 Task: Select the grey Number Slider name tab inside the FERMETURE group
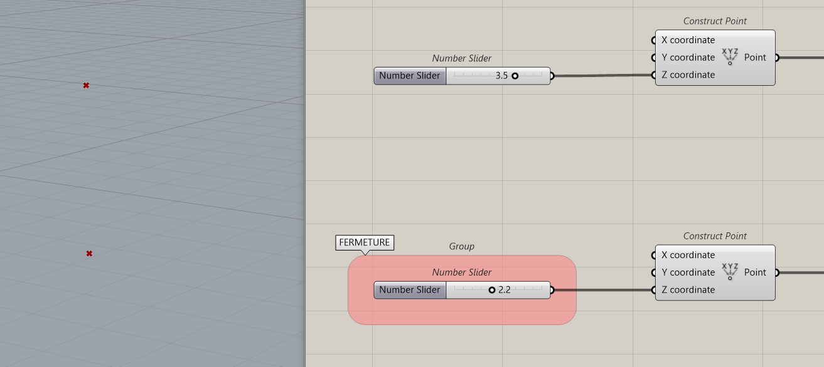(410, 290)
